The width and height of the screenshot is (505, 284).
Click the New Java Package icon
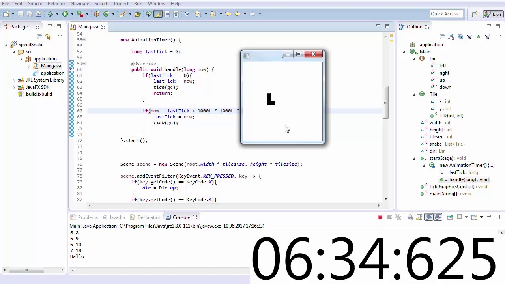pyautogui.click(x=96, y=14)
